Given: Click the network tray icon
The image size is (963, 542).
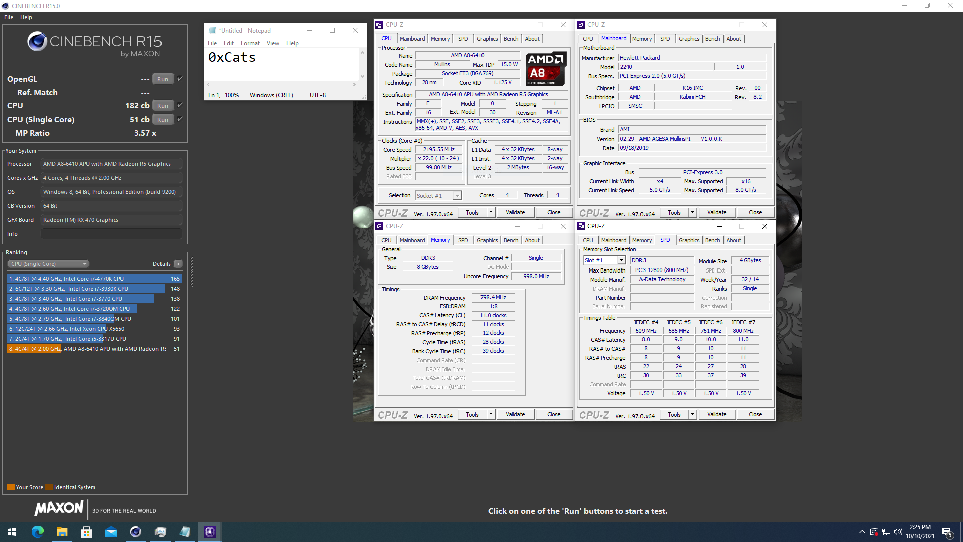Looking at the screenshot, I should coord(886,532).
